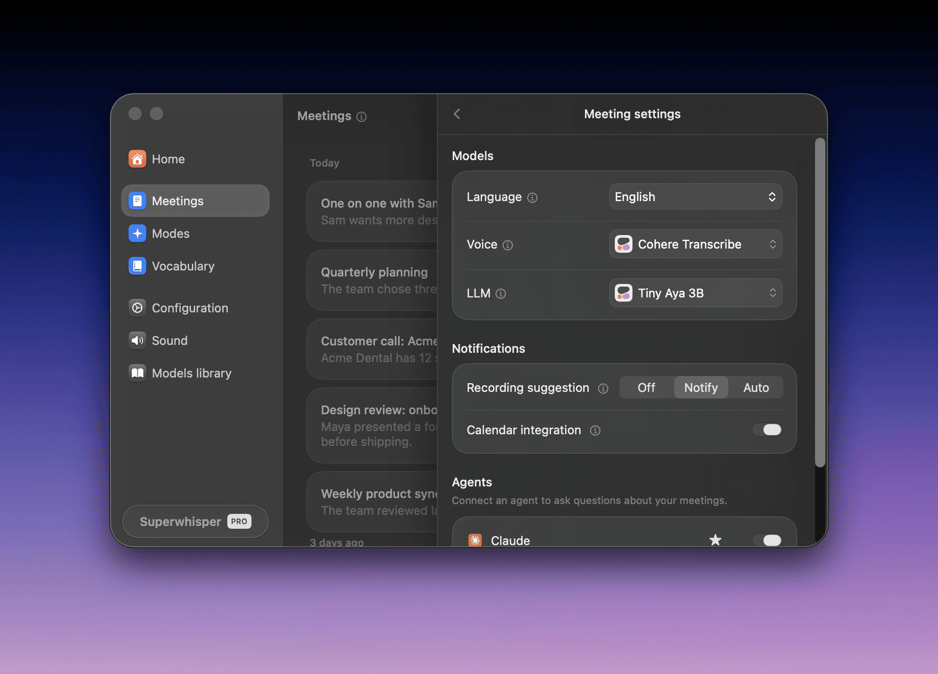This screenshot has height=674, width=938.
Task: Click the Configuration gear icon
Action: (137, 308)
